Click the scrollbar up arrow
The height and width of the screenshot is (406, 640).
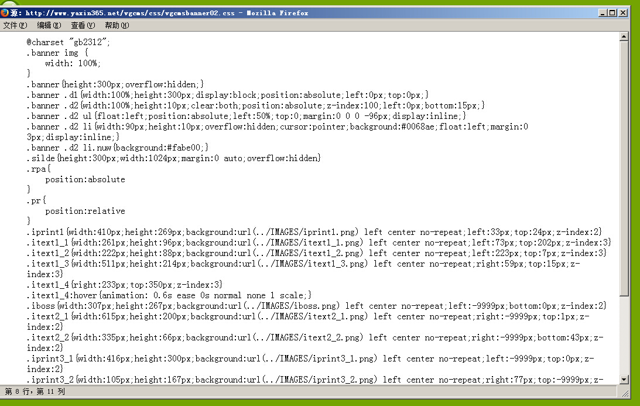click(x=624, y=37)
